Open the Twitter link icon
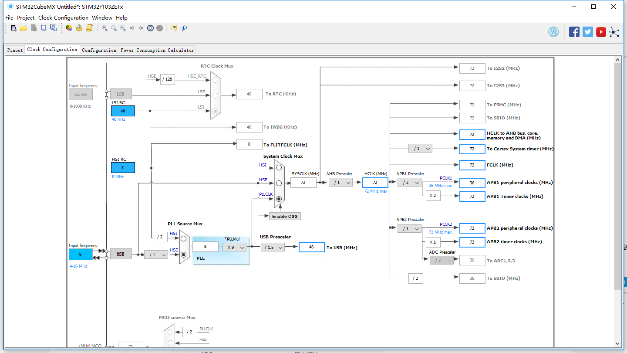The height and width of the screenshot is (353, 627). 588,32
